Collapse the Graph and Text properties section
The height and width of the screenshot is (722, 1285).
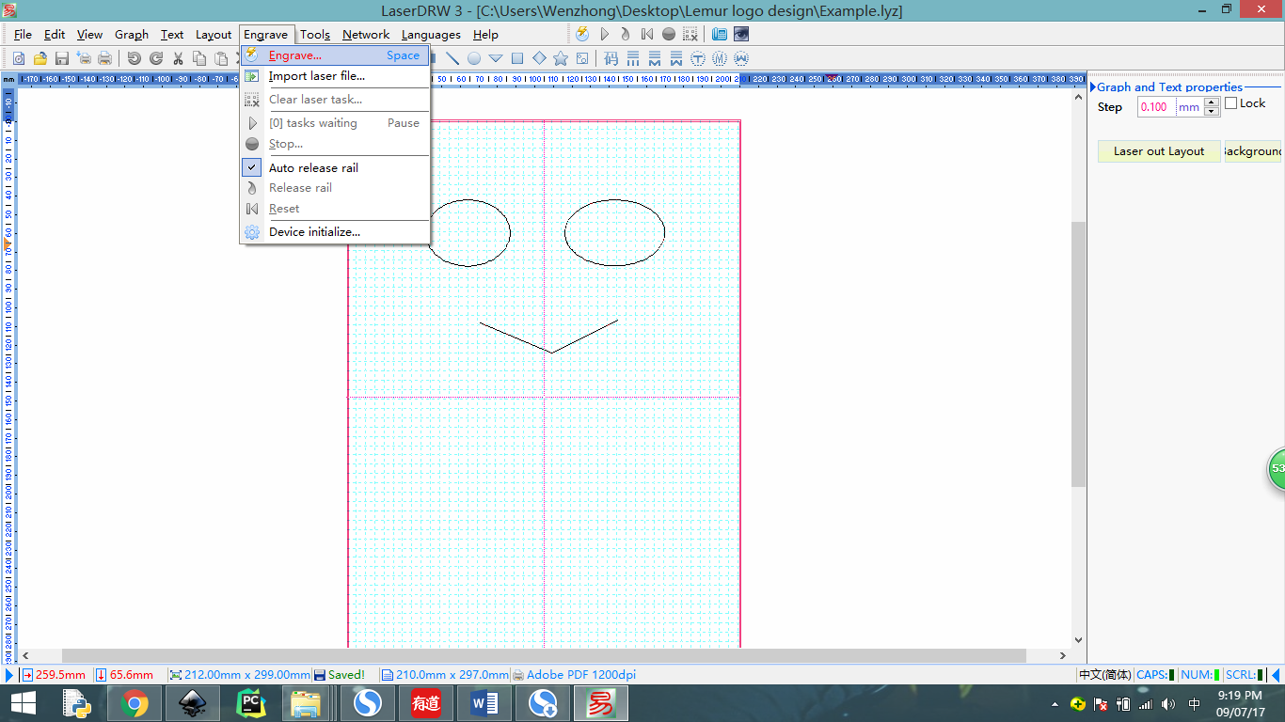tap(1093, 87)
